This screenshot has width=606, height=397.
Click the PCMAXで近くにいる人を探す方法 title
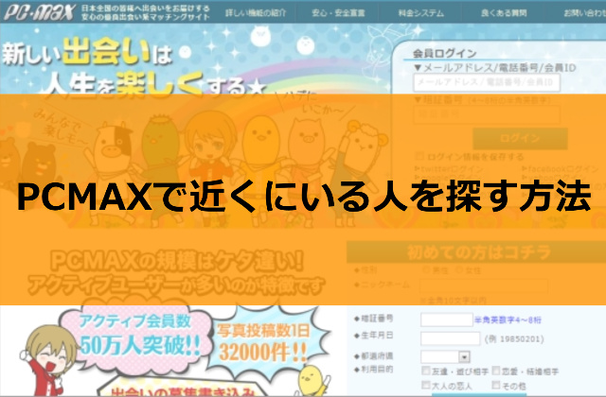pyautogui.click(x=304, y=198)
